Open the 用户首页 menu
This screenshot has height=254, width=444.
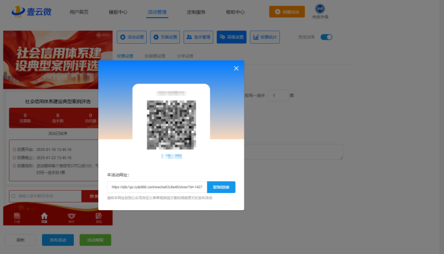coord(79,12)
